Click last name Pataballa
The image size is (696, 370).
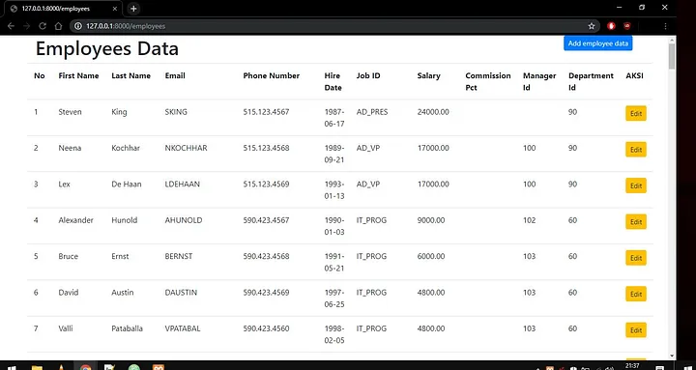tap(127, 328)
